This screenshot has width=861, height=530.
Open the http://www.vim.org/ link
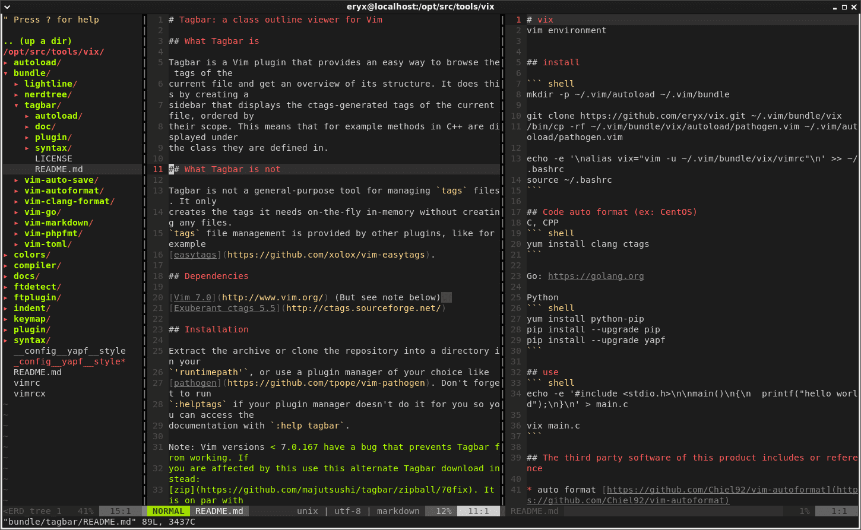click(x=273, y=297)
